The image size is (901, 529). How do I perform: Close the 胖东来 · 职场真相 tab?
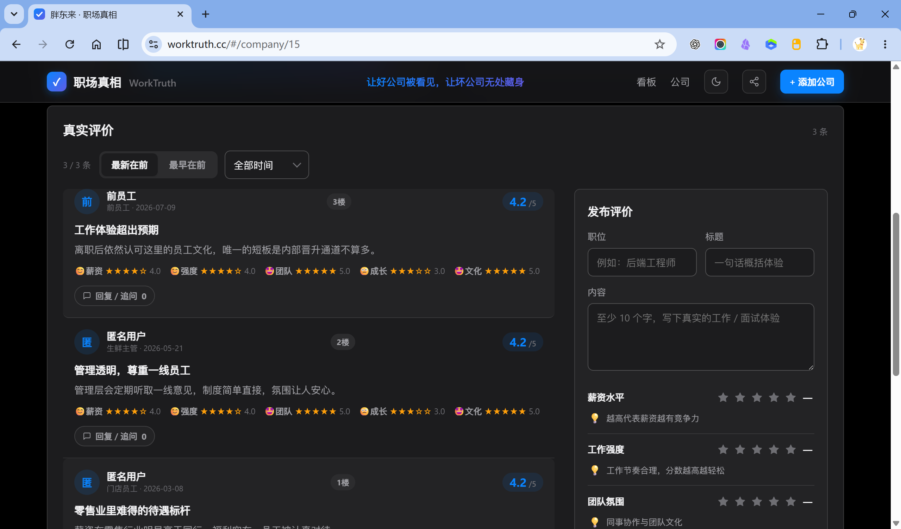180,14
